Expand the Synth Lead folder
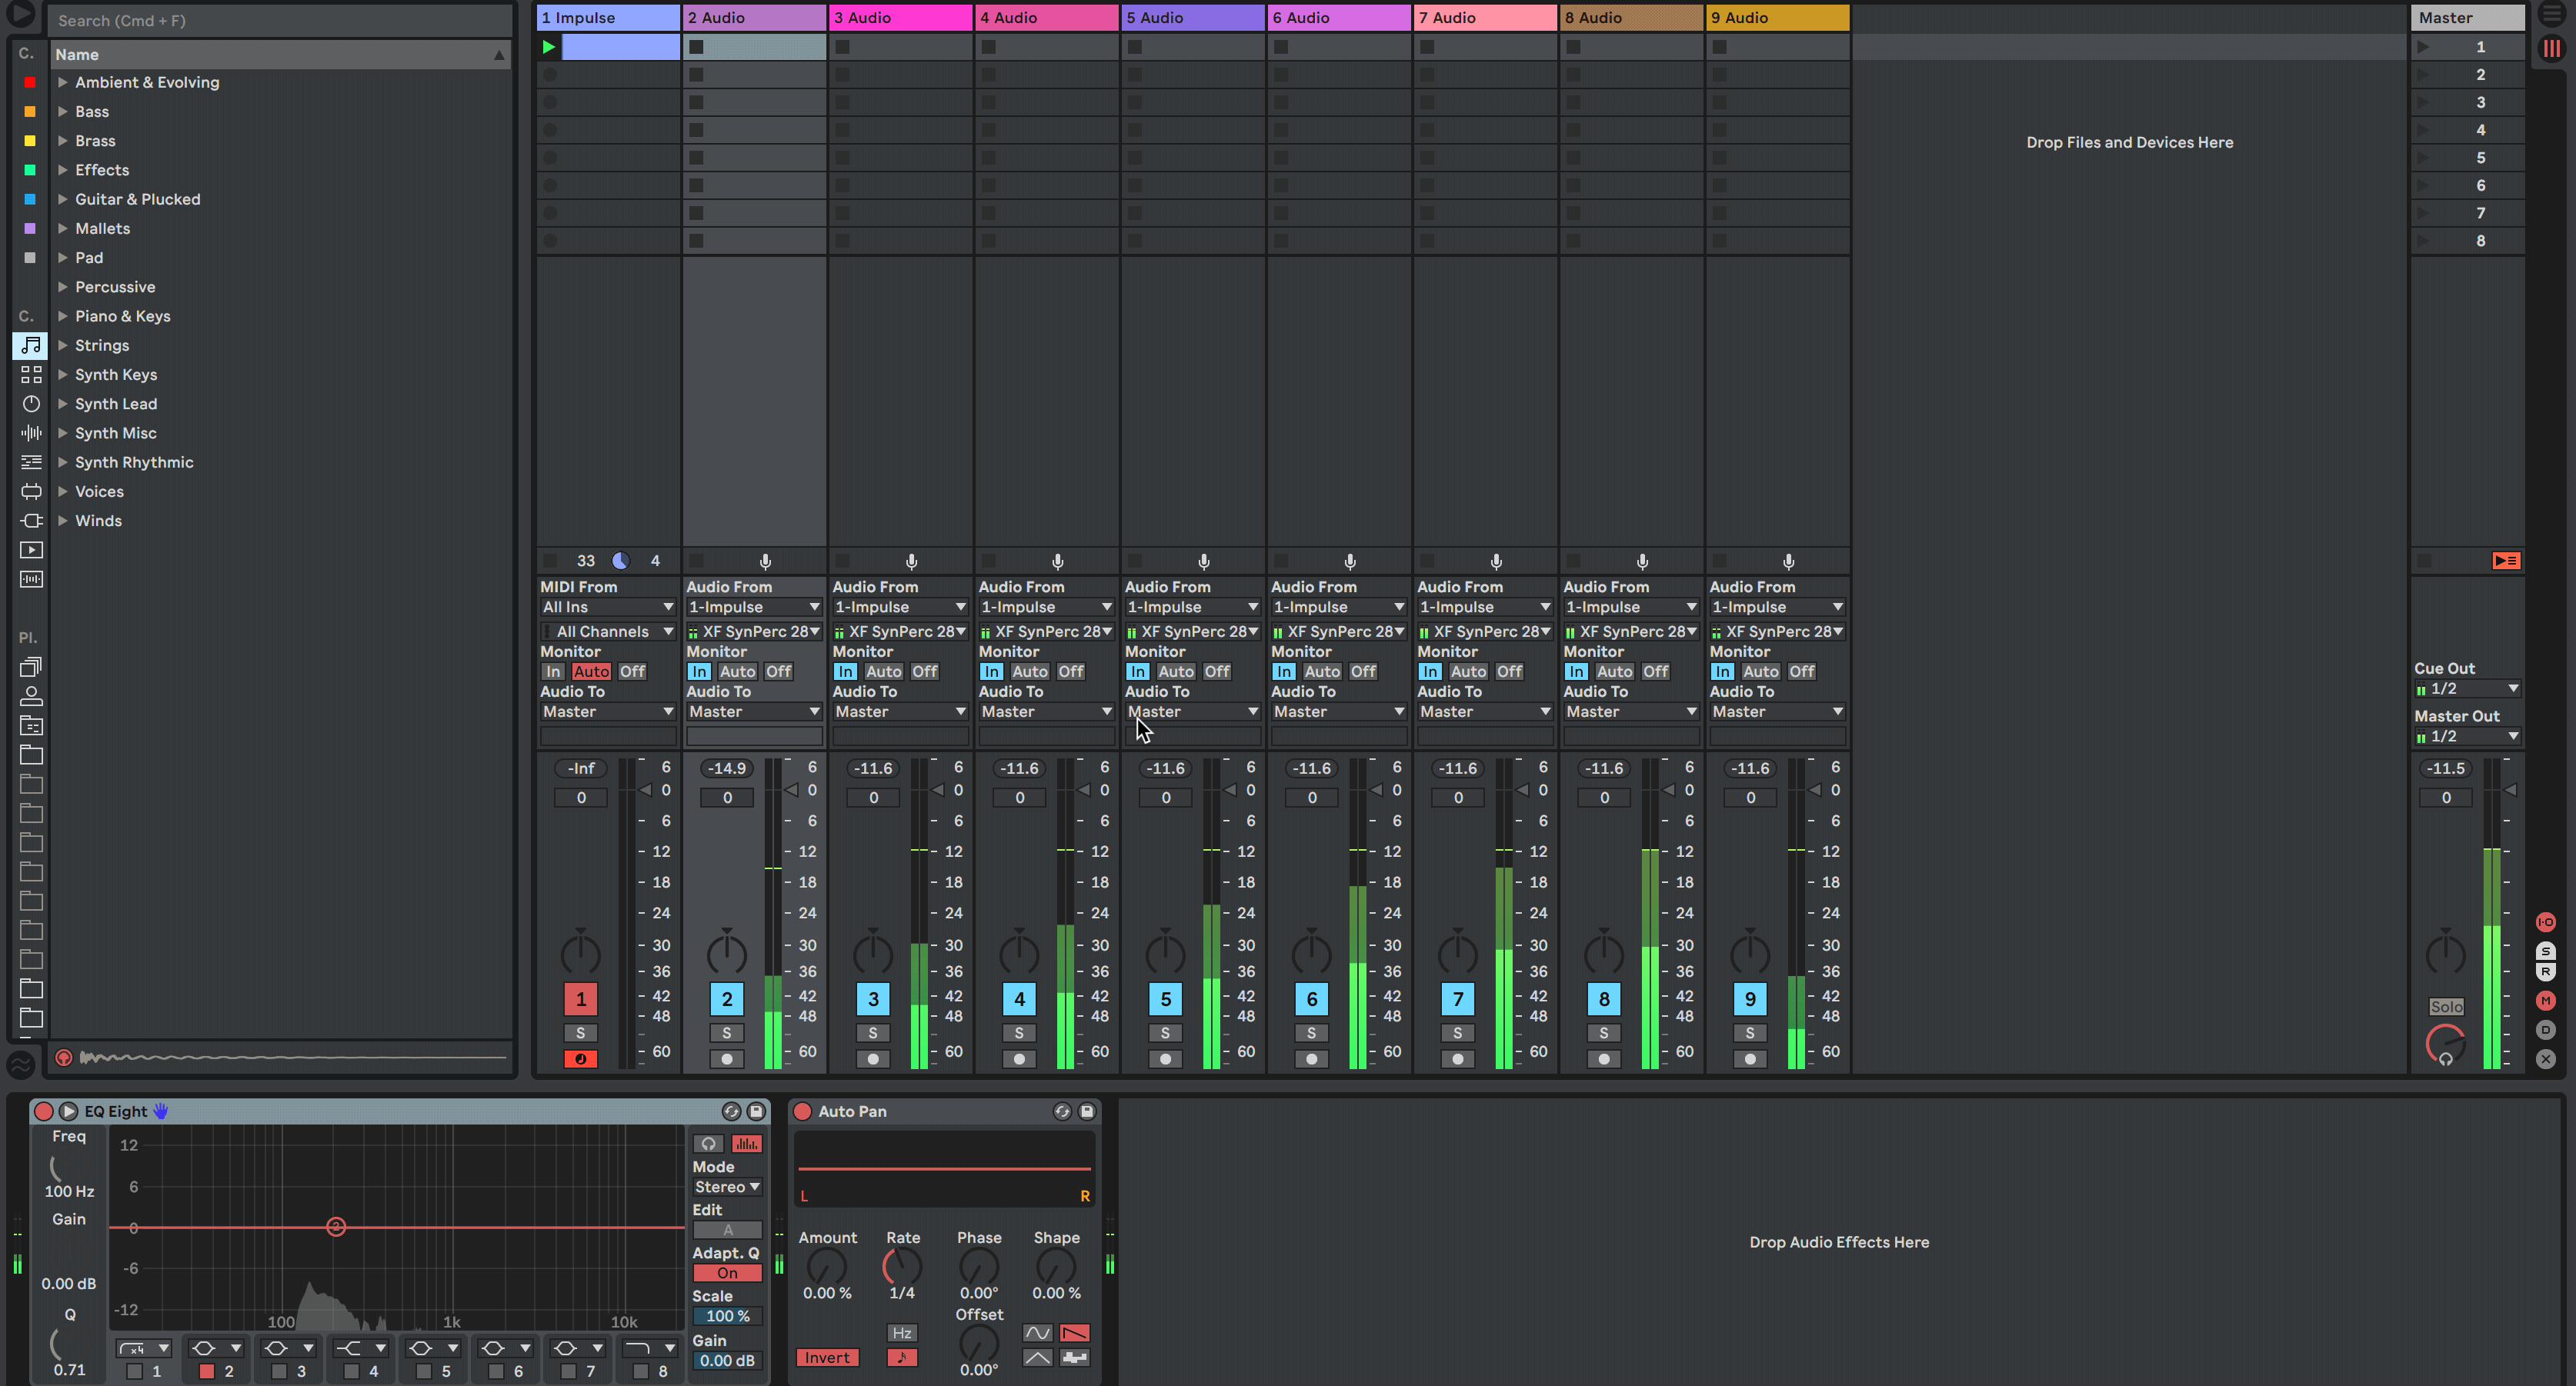 62,404
